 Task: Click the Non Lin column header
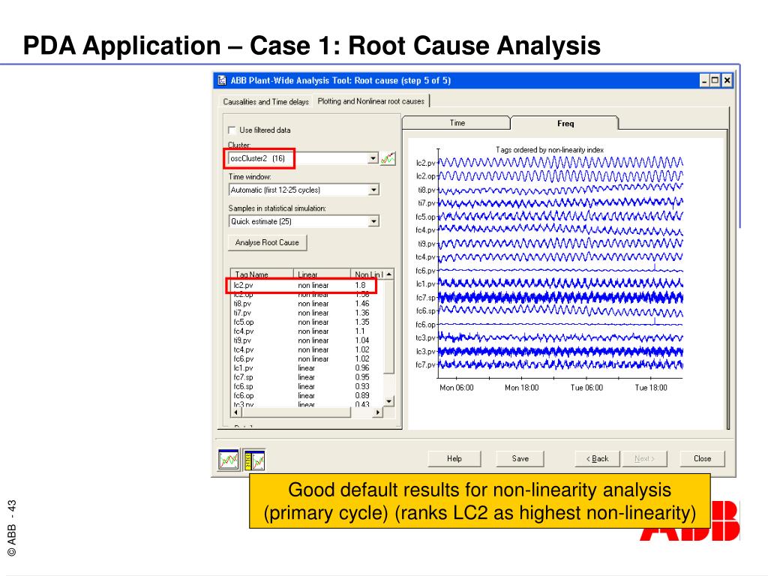tap(367, 274)
